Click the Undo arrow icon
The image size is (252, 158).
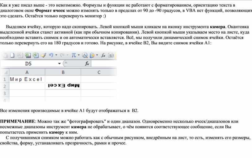pyautogui.click(x=51, y=55)
